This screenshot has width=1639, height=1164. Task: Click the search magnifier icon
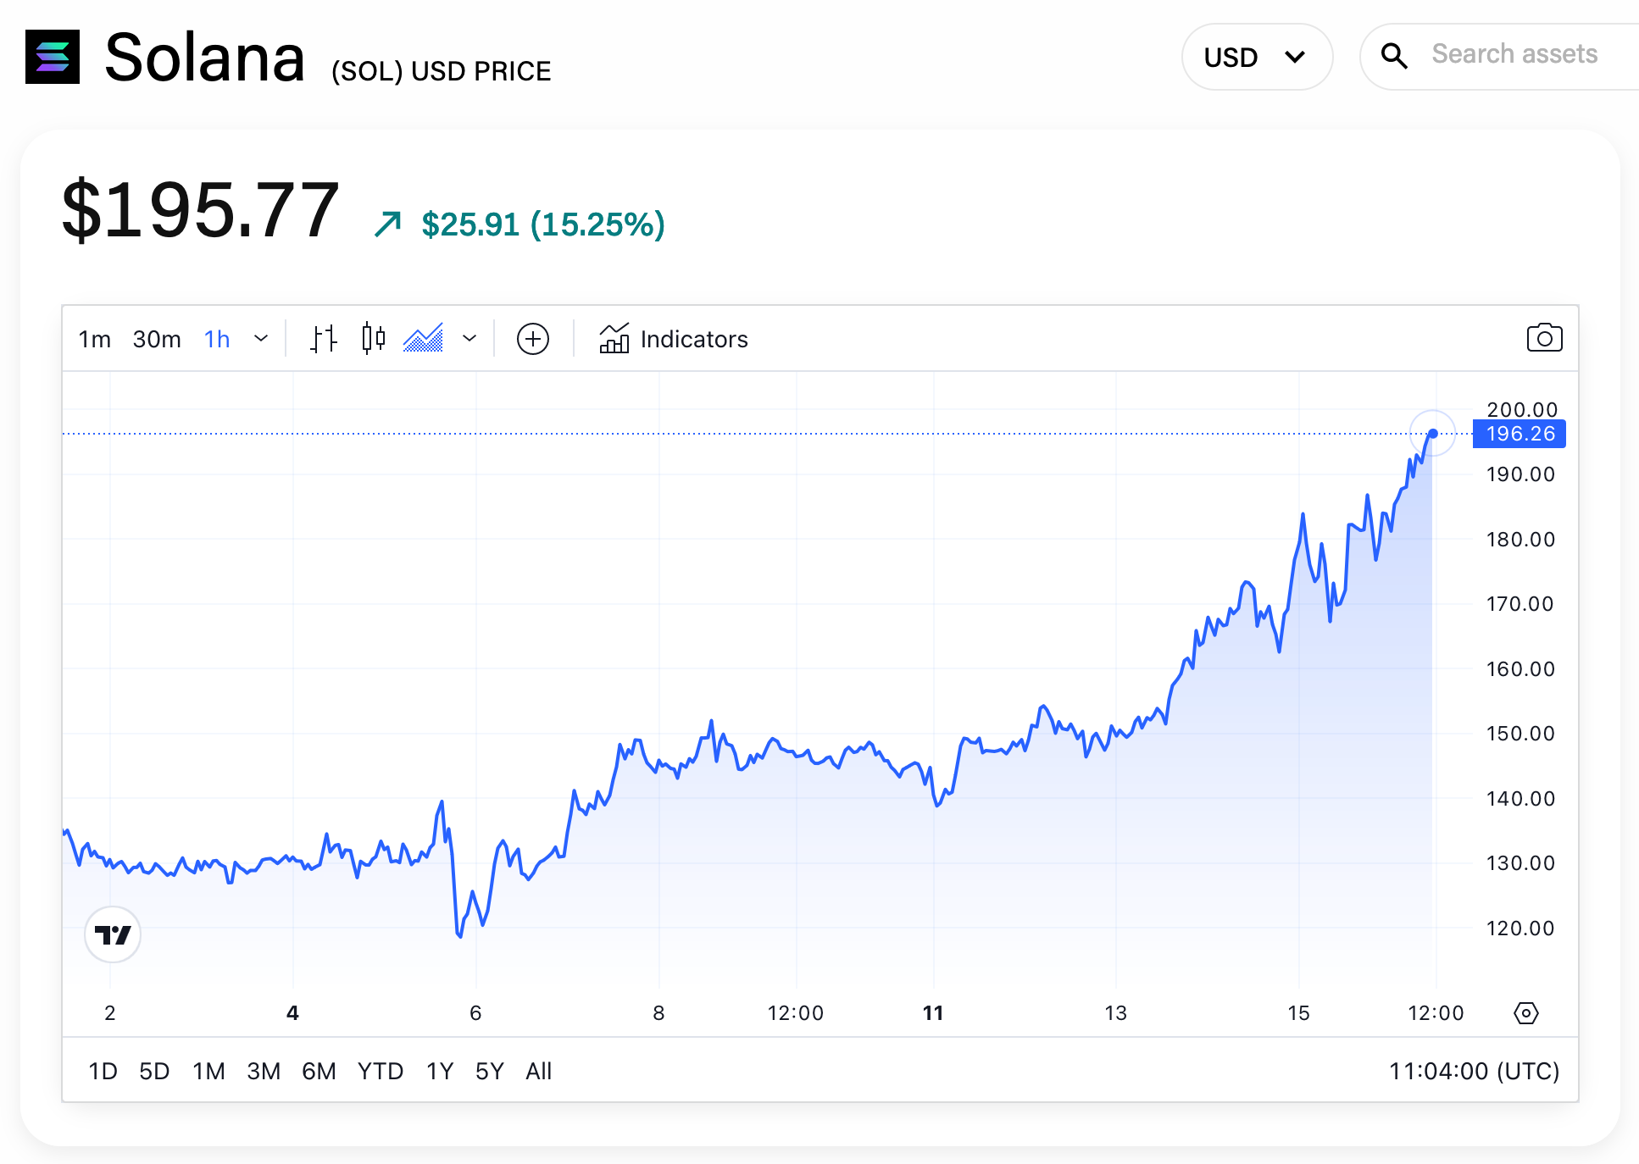(1394, 56)
